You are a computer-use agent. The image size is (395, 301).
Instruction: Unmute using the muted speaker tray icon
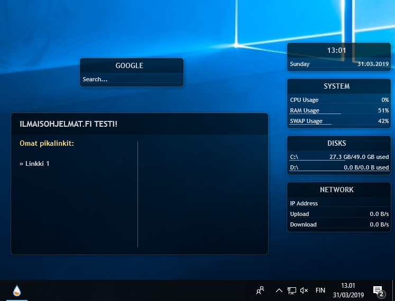tap(304, 290)
